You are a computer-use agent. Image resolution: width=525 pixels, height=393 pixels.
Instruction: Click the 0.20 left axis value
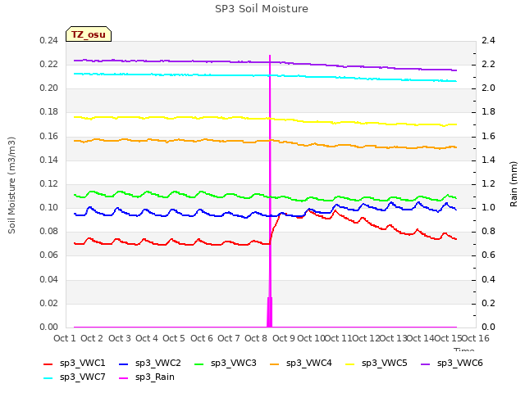48,88
